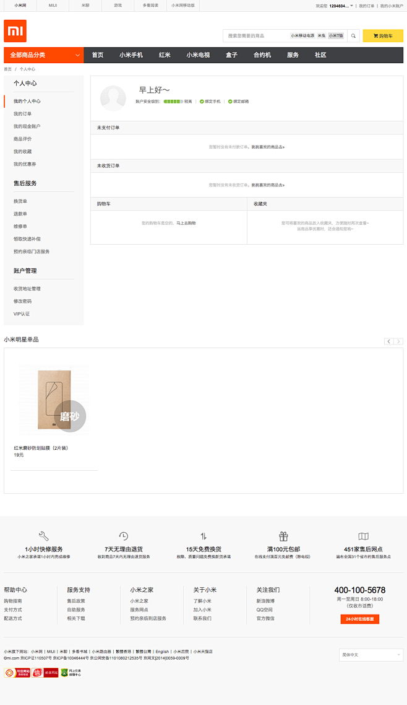Screen dimensions: 407x705
Task: Open the account dropdown next to 1204604
Action: pyautogui.click(x=351, y=6)
